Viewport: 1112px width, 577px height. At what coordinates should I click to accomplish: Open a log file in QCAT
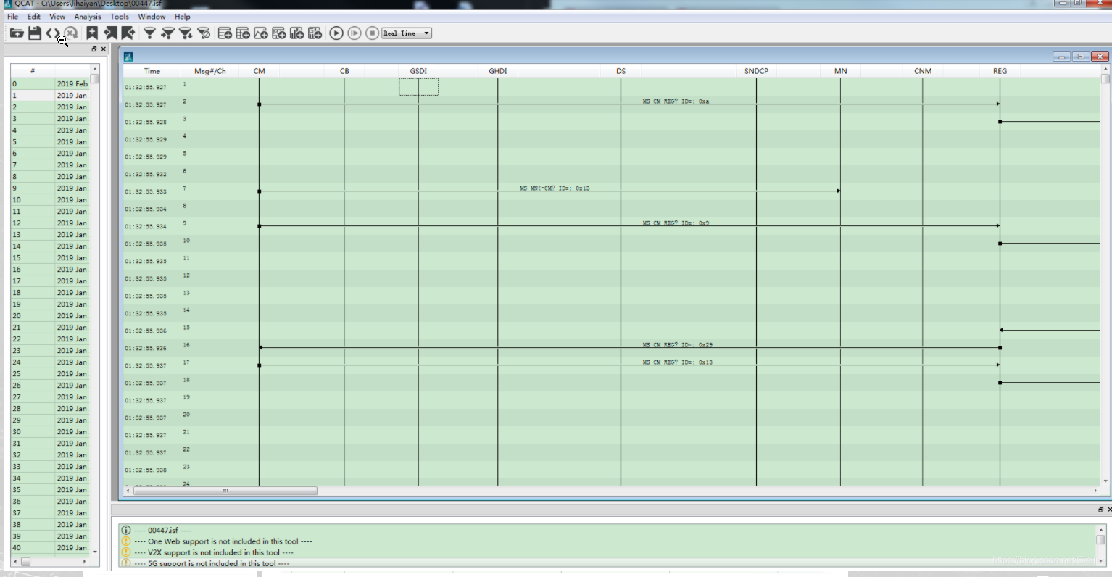pyautogui.click(x=16, y=33)
